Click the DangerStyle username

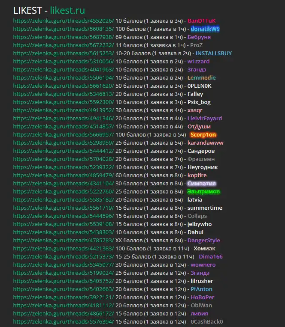203,241
